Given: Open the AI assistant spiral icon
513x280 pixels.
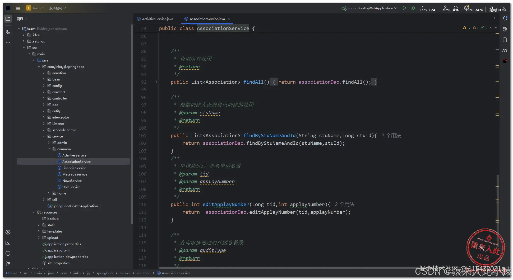Looking at the screenshot, I should (x=505, y=29).
